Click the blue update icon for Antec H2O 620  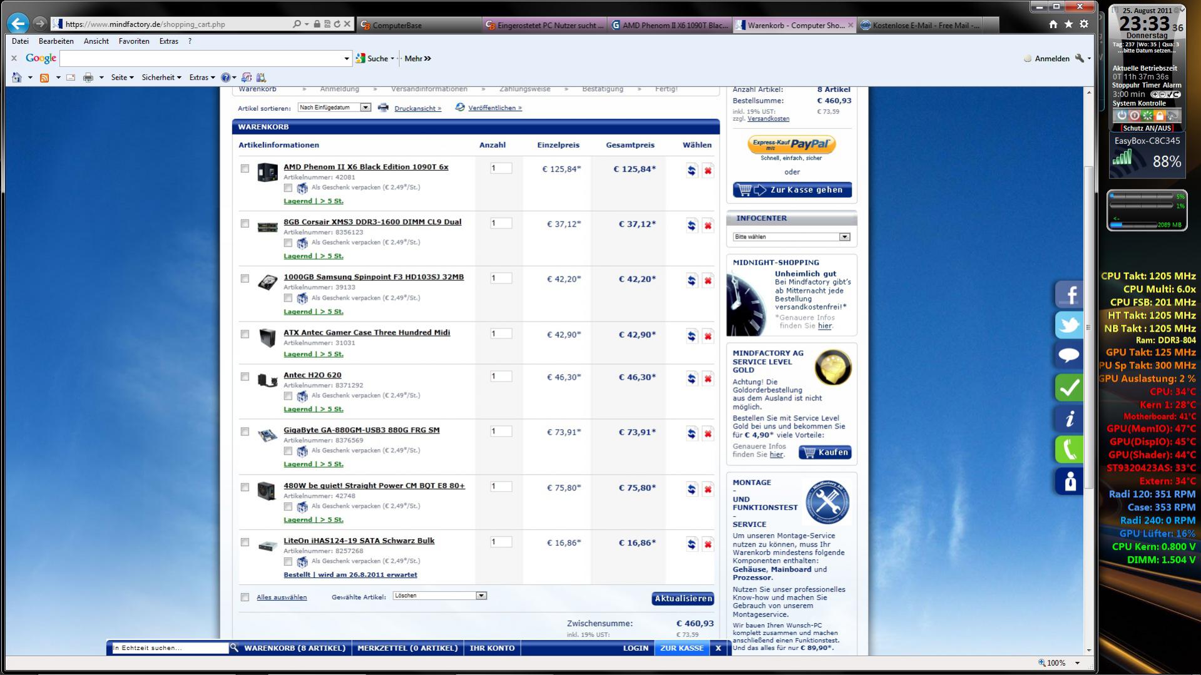(692, 379)
